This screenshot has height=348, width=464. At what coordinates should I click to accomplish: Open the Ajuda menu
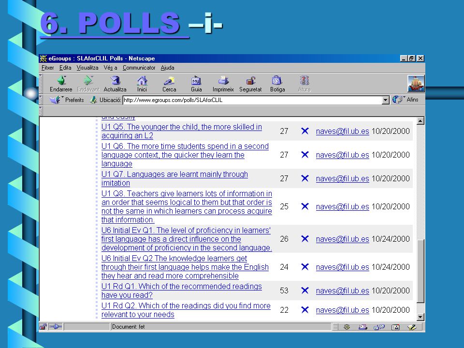[x=168, y=68]
